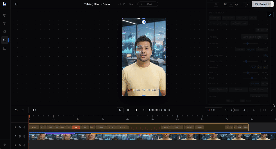Image resolution: width=276 pixels, height=149 pixels.
Task: Select the highlighted 'life' caption word
Action: pos(76,127)
